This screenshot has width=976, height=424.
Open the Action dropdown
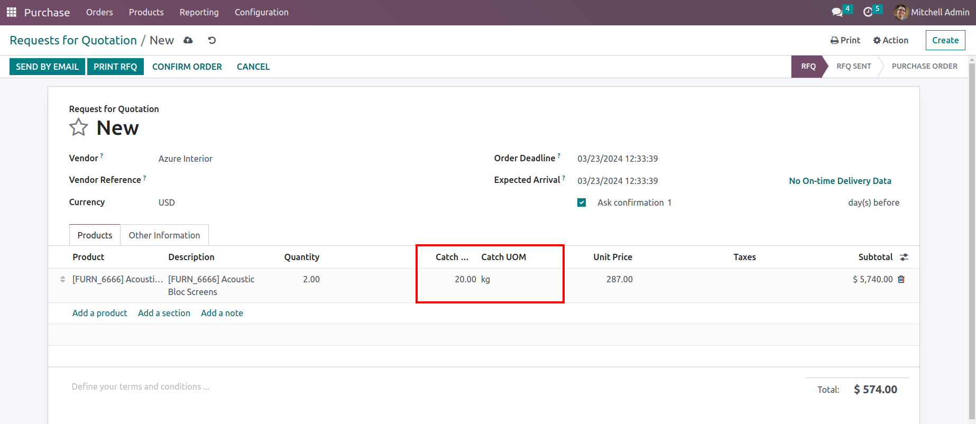(x=891, y=40)
